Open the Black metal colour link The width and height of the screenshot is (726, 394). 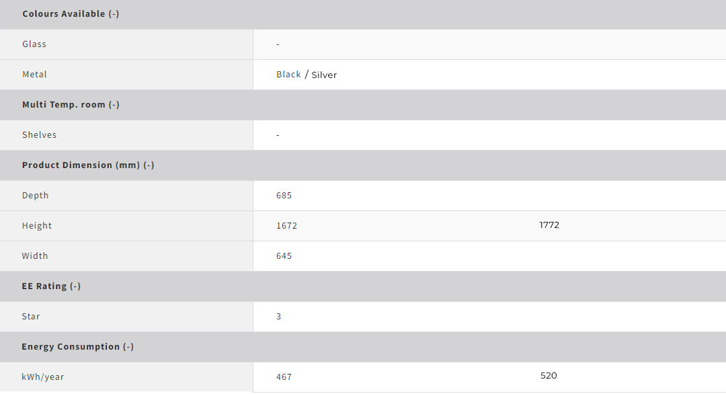point(288,75)
